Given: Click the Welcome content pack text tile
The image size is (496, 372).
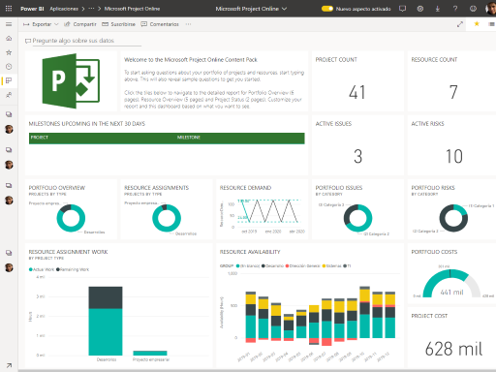Looking at the screenshot, I should pyautogui.click(x=214, y=81).
